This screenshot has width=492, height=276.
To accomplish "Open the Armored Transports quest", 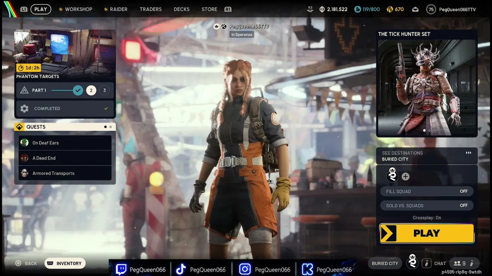I will tap(65, 173).
